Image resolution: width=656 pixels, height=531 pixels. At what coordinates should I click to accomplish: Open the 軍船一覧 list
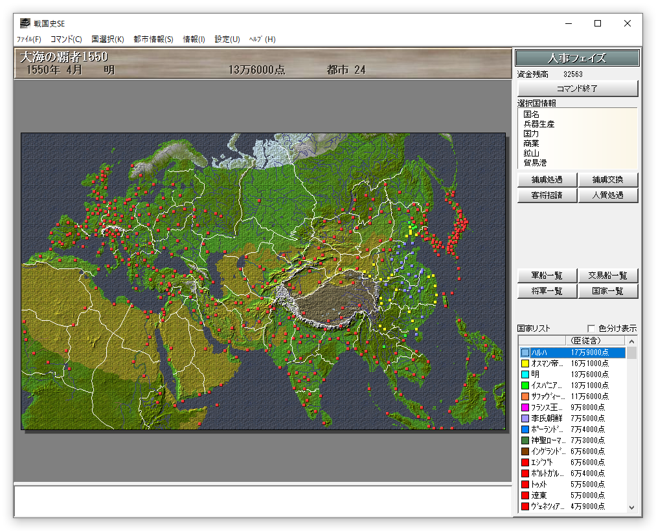click(547, 276)
